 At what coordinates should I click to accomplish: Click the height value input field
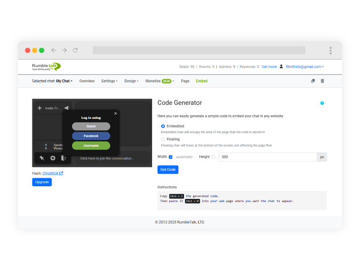pyautogui.click(x=268, y=157)
